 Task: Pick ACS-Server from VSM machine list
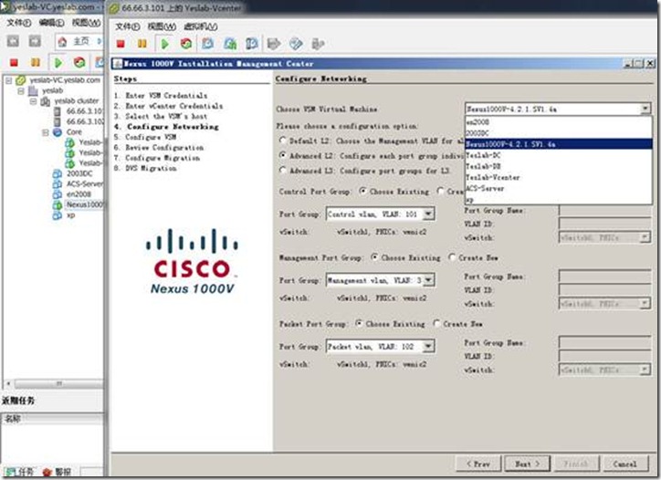(x=558, y=188)
